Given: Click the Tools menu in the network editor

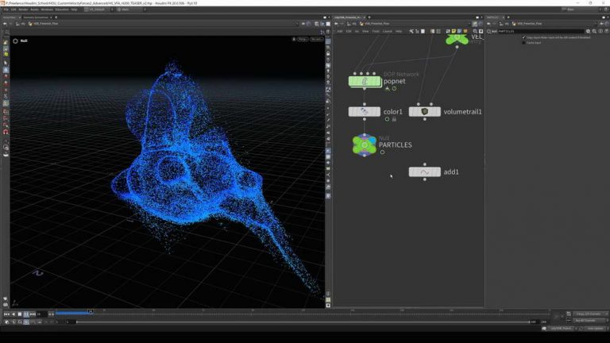Looking at the screenshot, I should (x=376, y=31).
